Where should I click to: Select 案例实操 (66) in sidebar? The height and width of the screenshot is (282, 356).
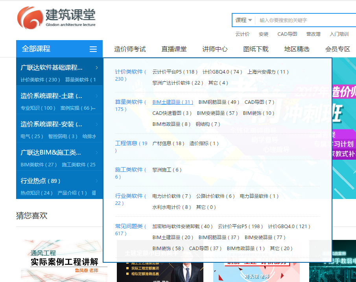point(77,108)
